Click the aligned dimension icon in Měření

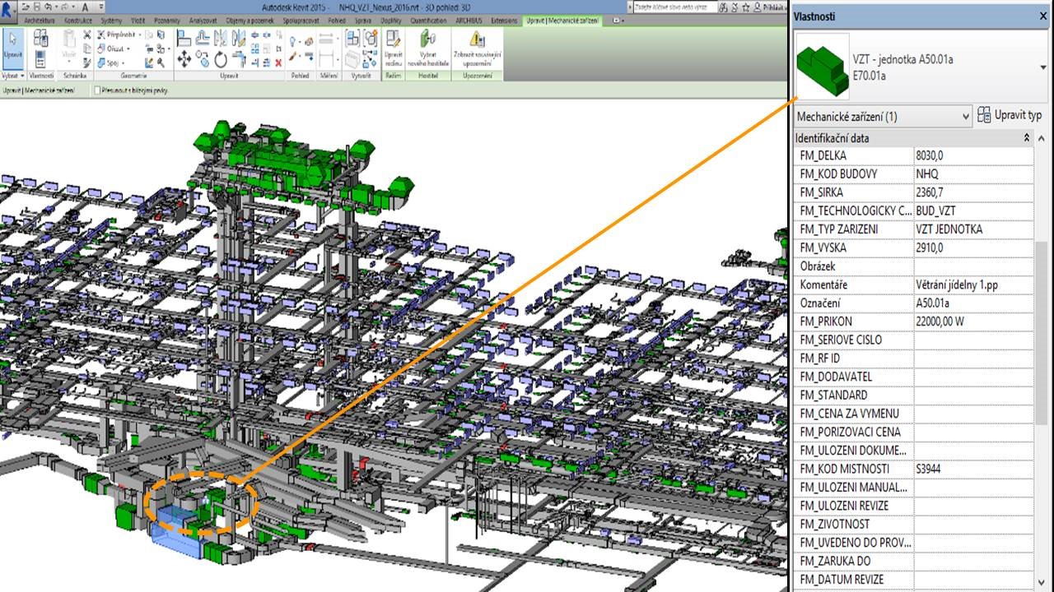point(326,58)
